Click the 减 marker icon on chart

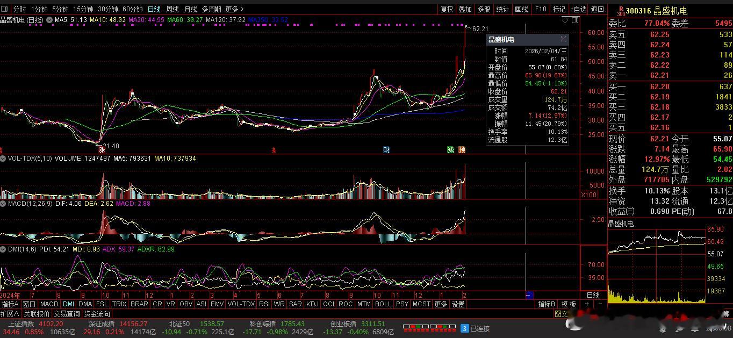pyautogui.click(x=450, y=149)
